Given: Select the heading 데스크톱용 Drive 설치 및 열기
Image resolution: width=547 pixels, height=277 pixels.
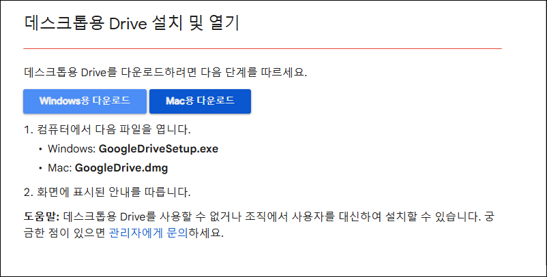Looking at the screenshot, I should pyautogui.click(x=132, y=24).
